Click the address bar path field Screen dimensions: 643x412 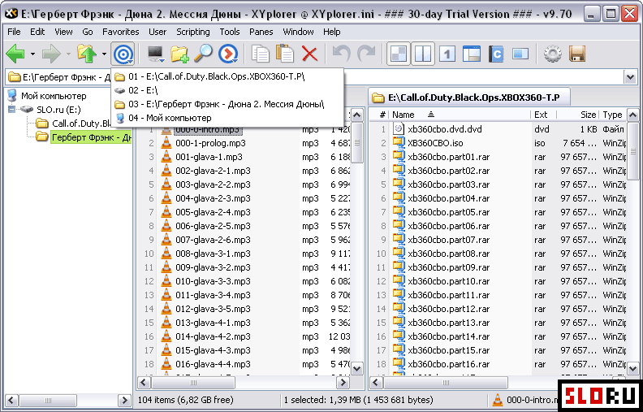coord(315,76)
